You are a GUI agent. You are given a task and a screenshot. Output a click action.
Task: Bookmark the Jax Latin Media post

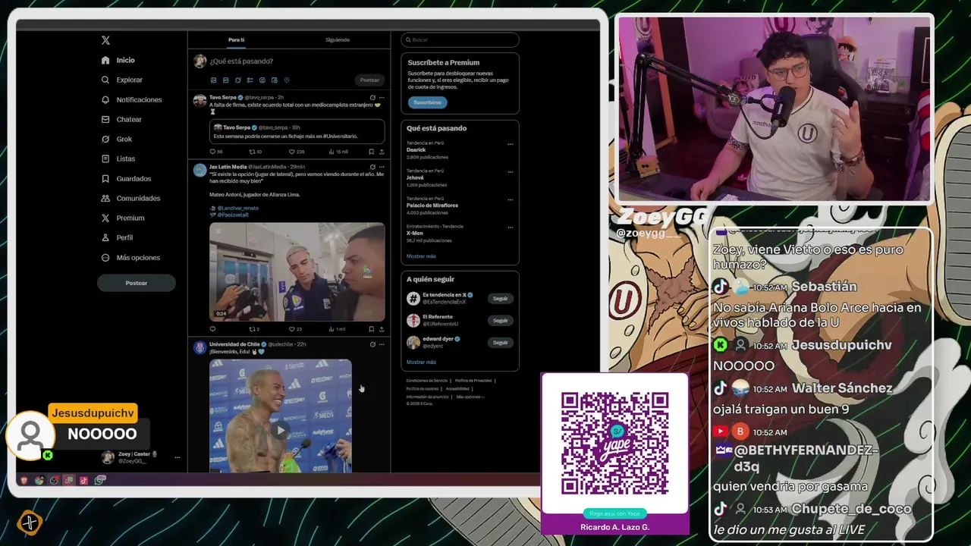[x=371, y=329]
